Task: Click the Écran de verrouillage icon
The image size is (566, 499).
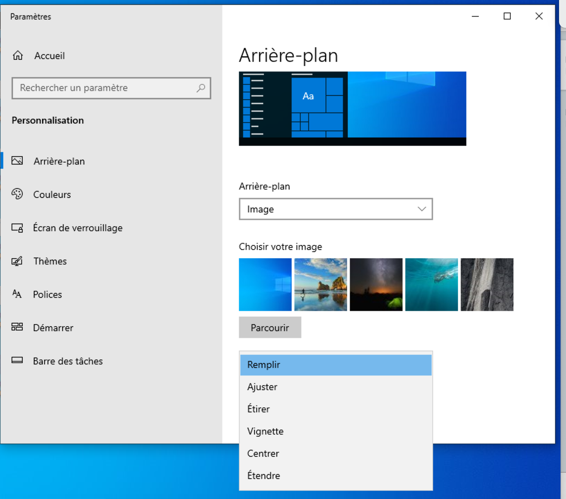Action: coord(17,227)
